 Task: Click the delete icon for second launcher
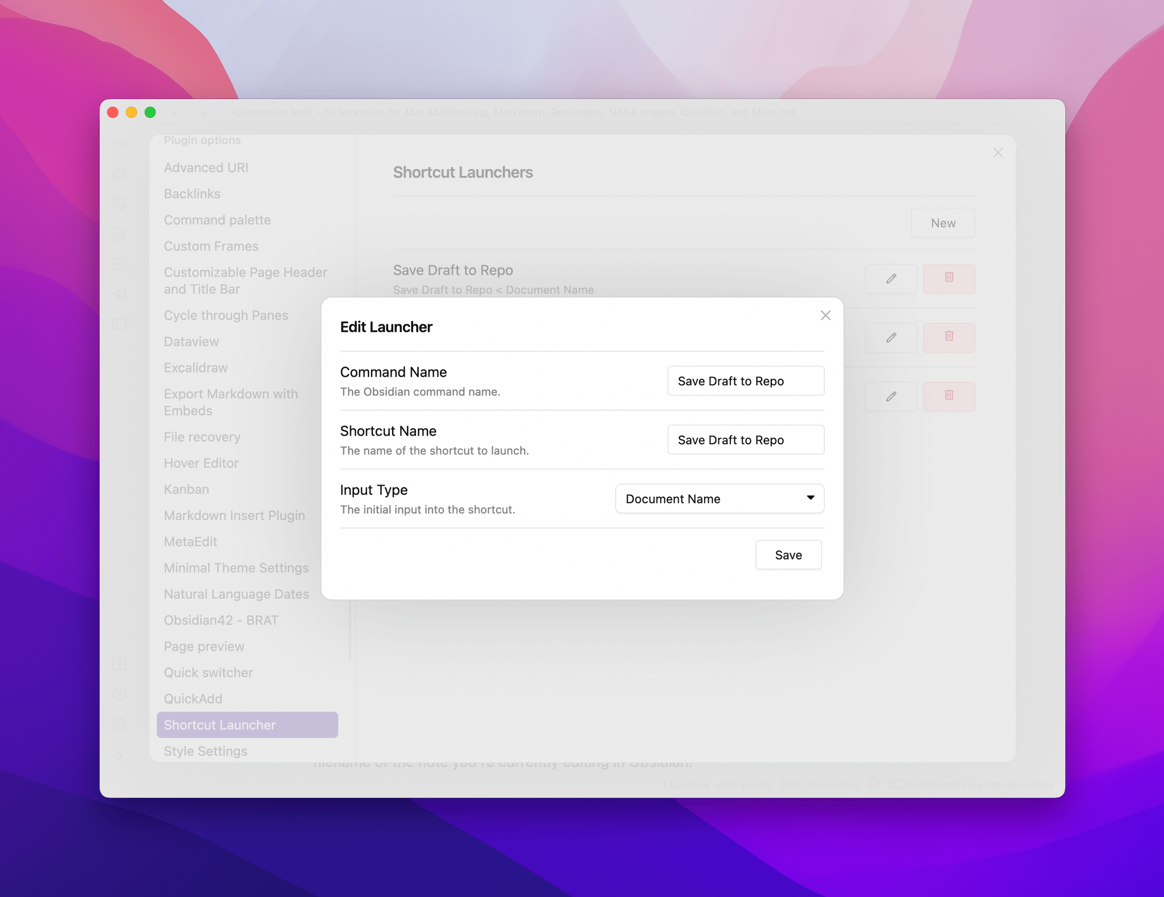coord(948,336)
